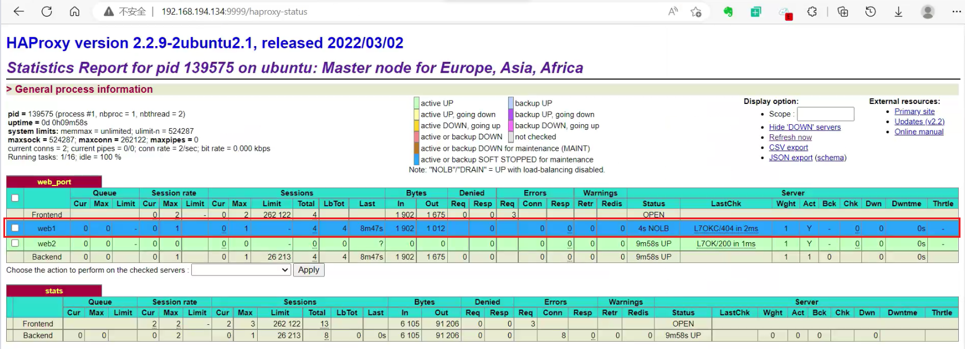Open the server action dropdown
The width and height of the screenshot is (965, 349).
pyautogui.click(x=241, y=270)
